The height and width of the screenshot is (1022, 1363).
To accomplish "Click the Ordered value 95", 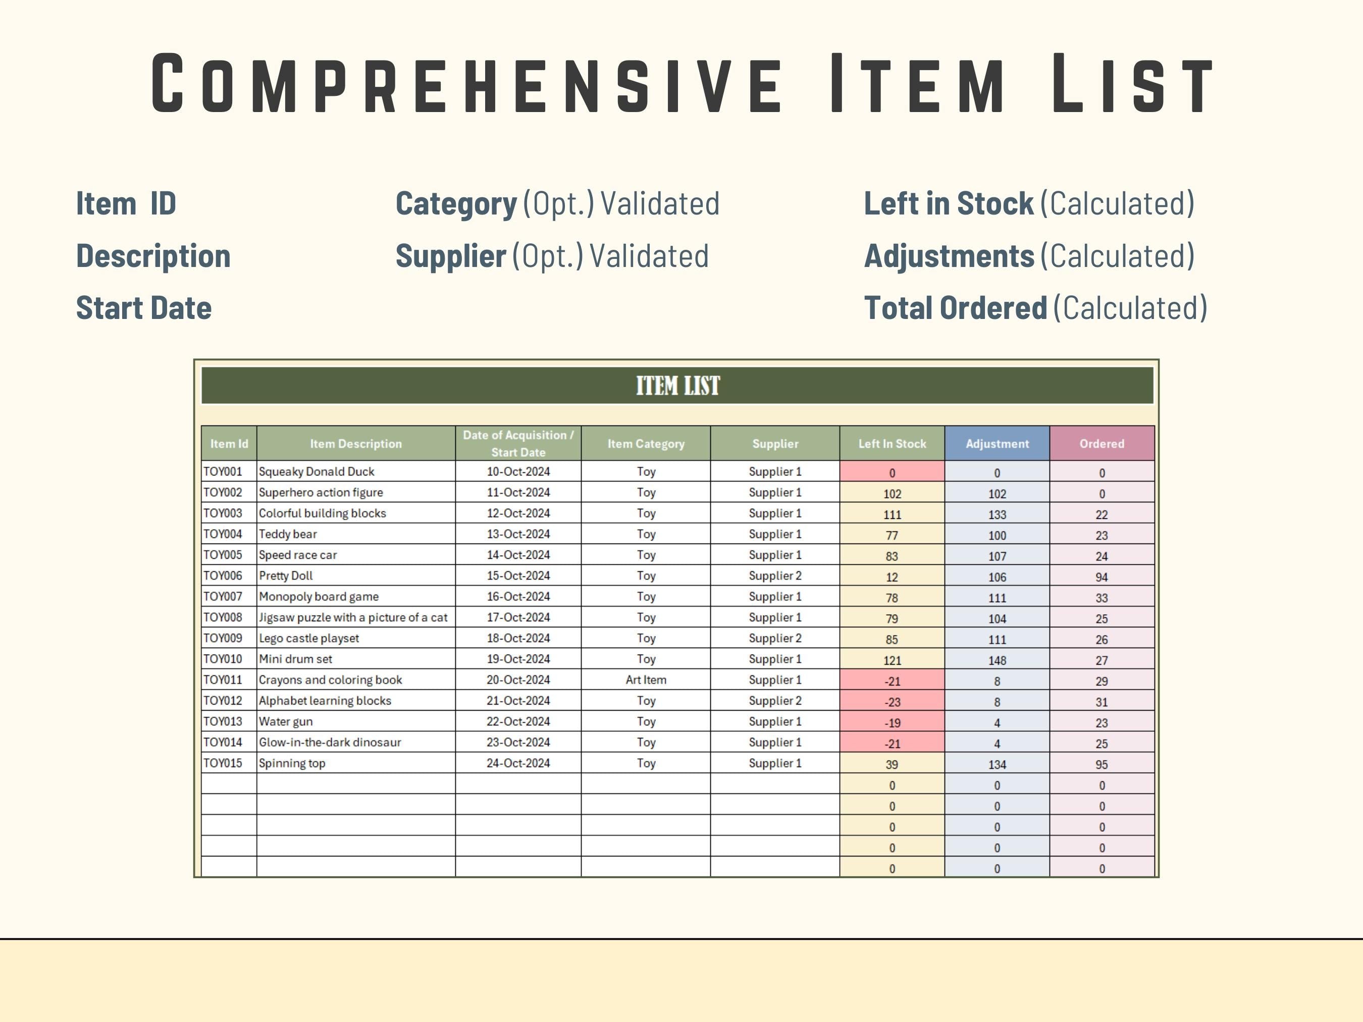I will tap(1101, 765).
